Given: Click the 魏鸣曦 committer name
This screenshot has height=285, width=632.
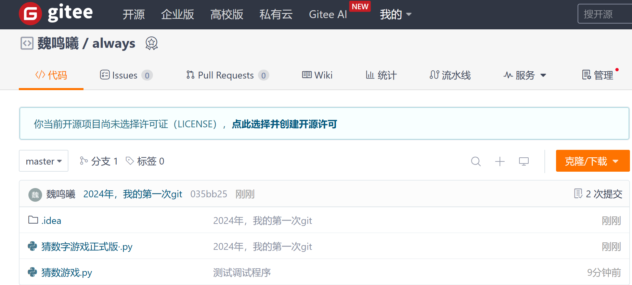Looking at the screenshot, I should [61, 194].
